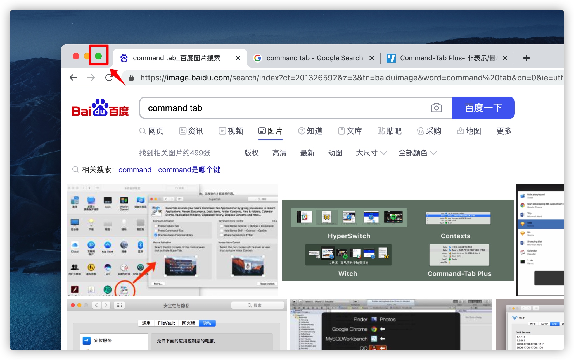Click the camera image-search icon
Screen dimensions: 574x360
(436, 108)
